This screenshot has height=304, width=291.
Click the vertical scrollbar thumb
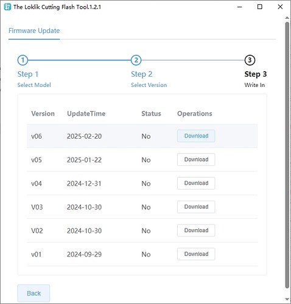pos(287,155)
